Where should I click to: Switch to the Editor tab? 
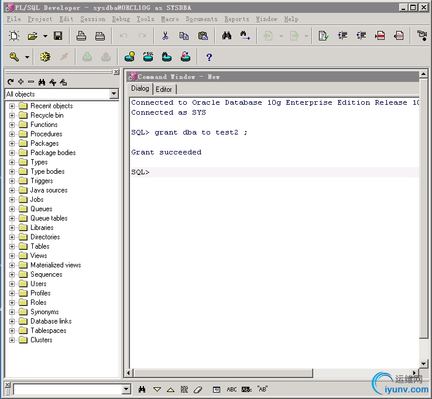pyautogui.click(x=164, y=89)
